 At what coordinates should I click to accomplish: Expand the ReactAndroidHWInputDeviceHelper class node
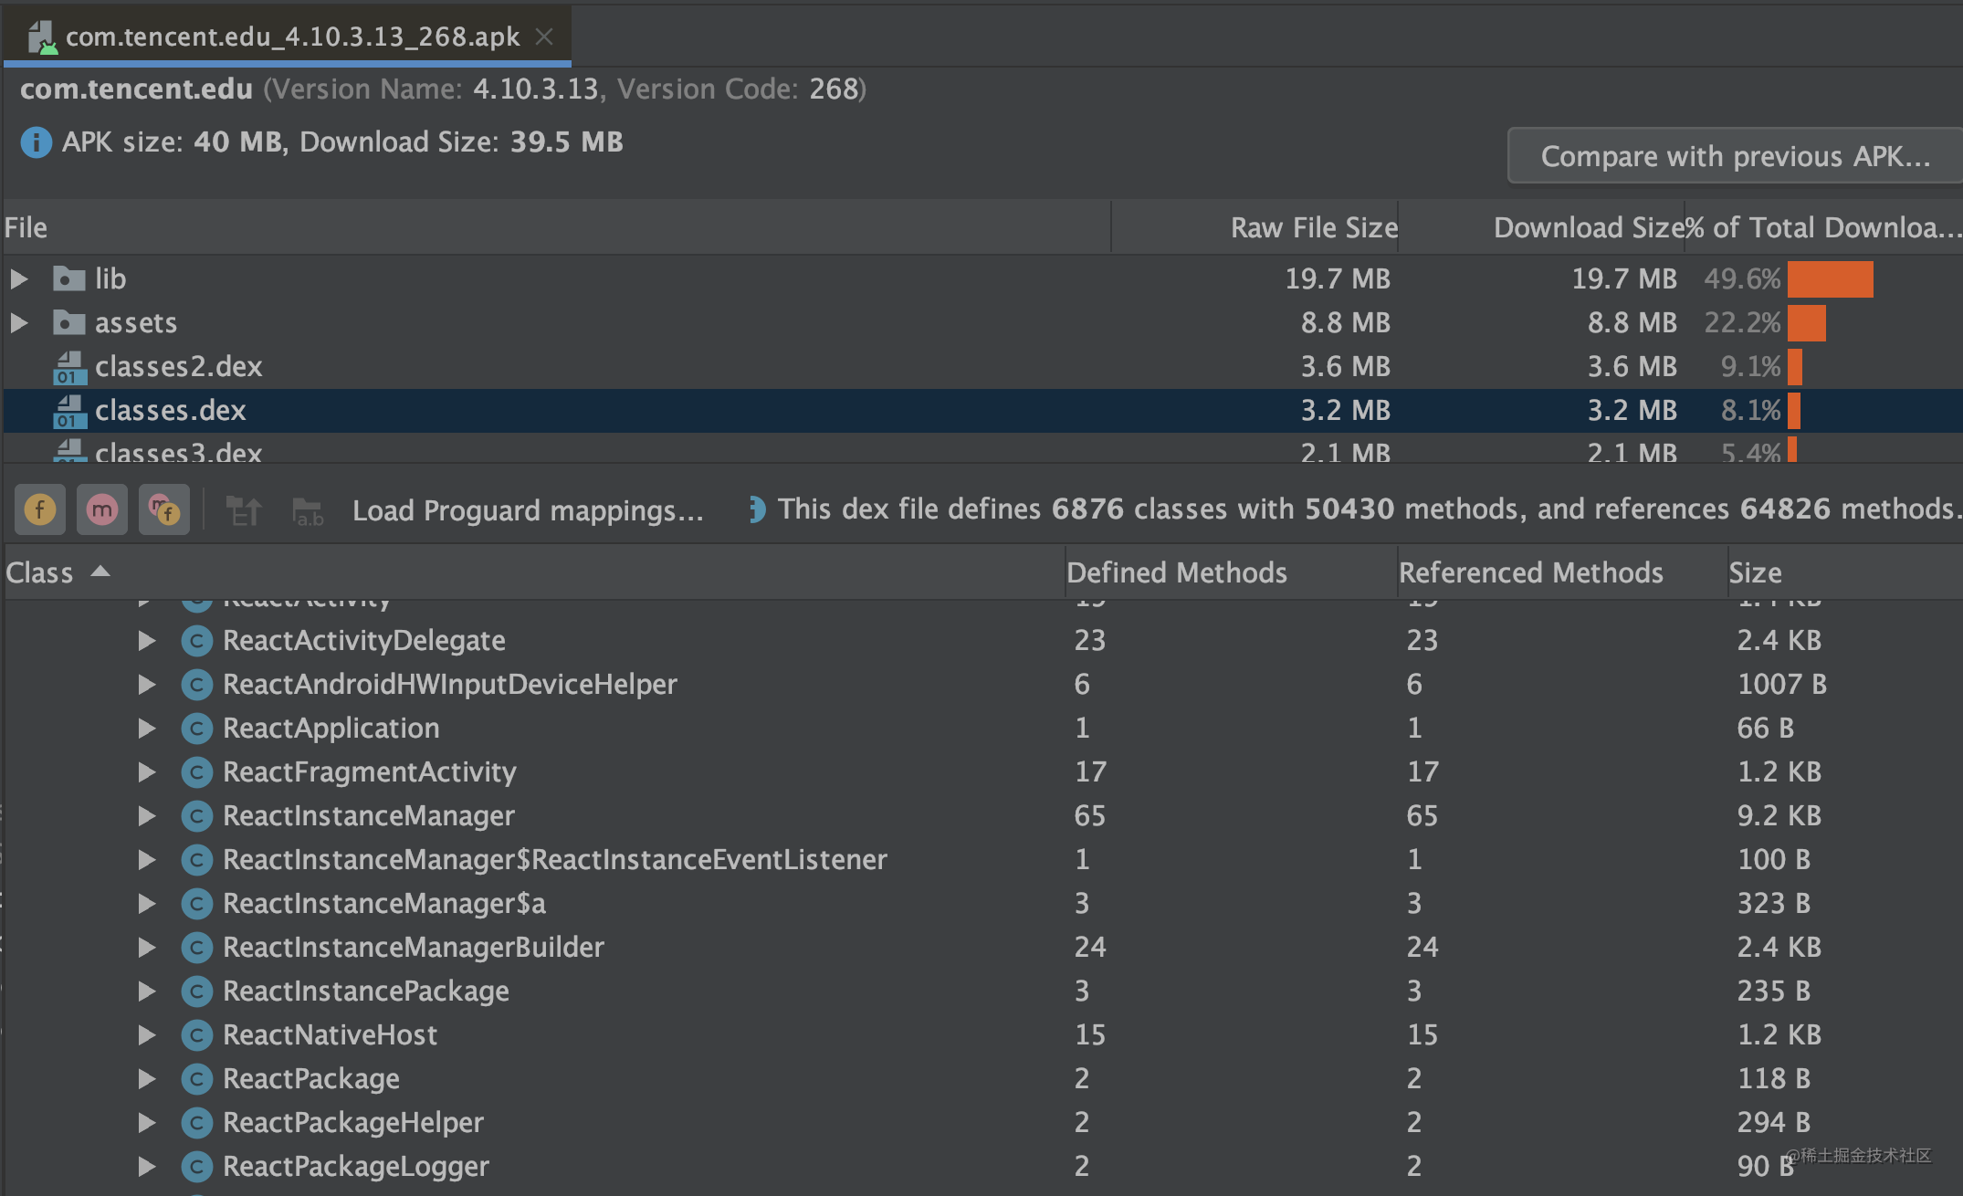point(146,685)
